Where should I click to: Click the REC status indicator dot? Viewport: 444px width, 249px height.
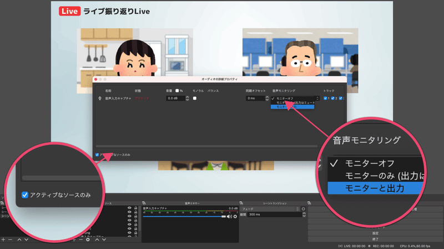[x=369, y=246]
